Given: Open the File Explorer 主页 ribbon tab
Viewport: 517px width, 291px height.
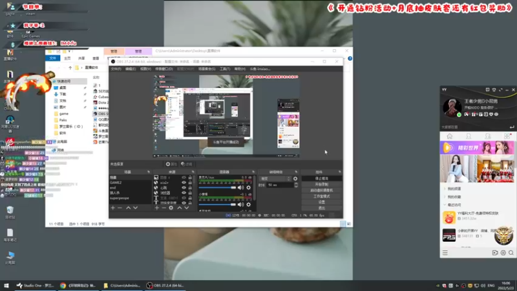Looking at the screenshot, I should point(67,58).
